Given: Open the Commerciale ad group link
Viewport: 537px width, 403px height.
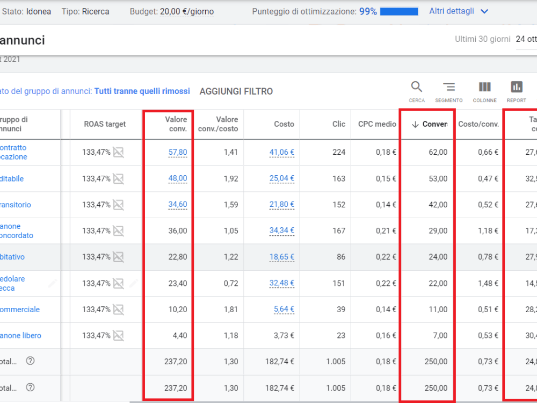Looking at the screenshot, I should tap(19, 310).
